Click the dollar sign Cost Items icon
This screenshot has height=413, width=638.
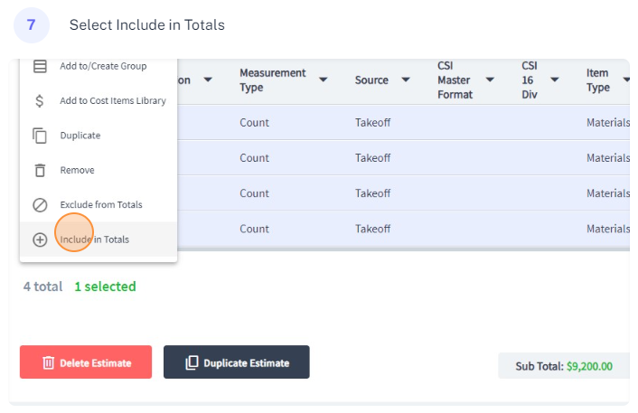coord(40,100)
